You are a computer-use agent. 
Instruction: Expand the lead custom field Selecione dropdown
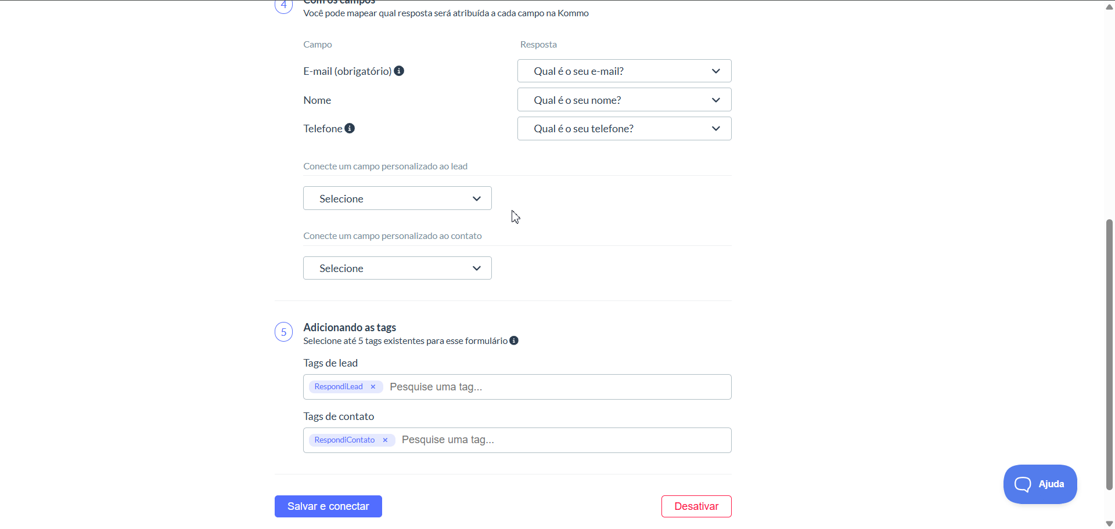(397, 198)
